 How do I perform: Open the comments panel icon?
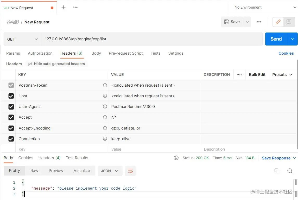pyautogui.click(x=289, y=22)
